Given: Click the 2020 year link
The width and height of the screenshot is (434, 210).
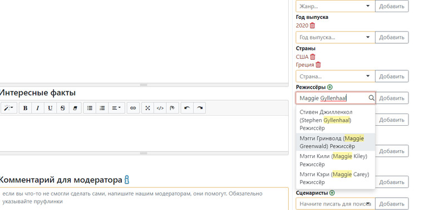Looking at the screenshot, I should point(302,25).
